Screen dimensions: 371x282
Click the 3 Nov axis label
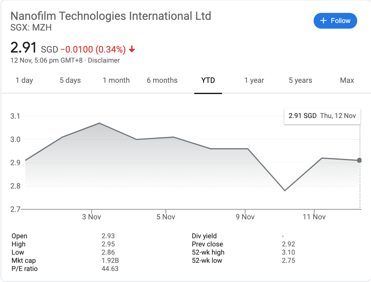[91, 217]
